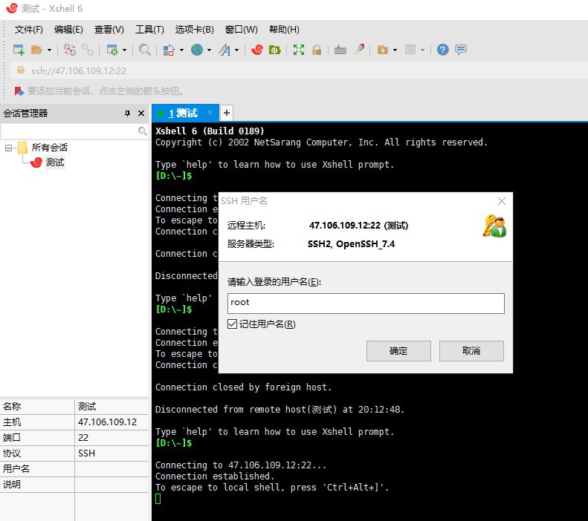588x521 pixels.
Task: Collapse the 所有会话 tree node
Action: point(8,148)
